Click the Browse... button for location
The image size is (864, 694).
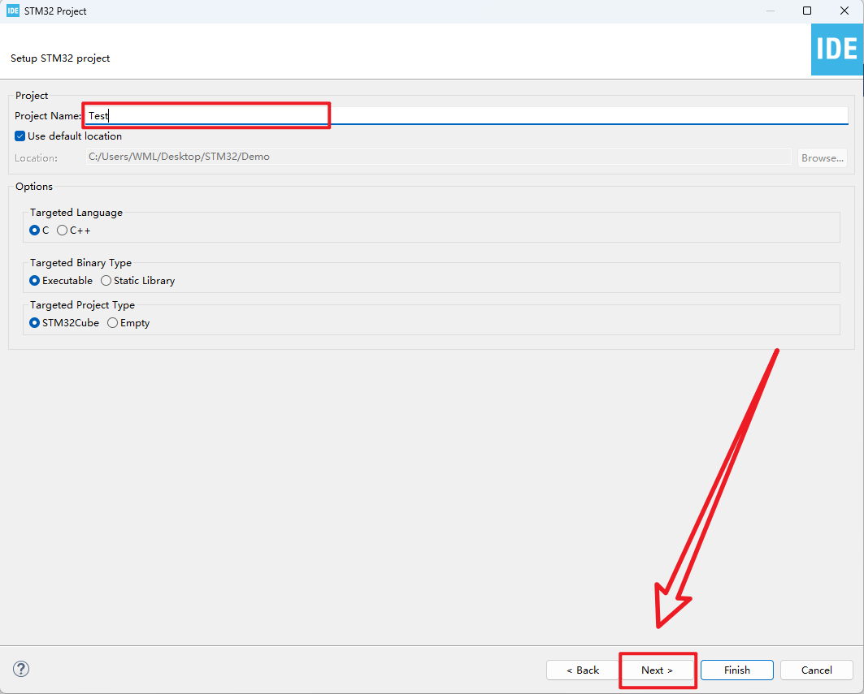[823, 157]
